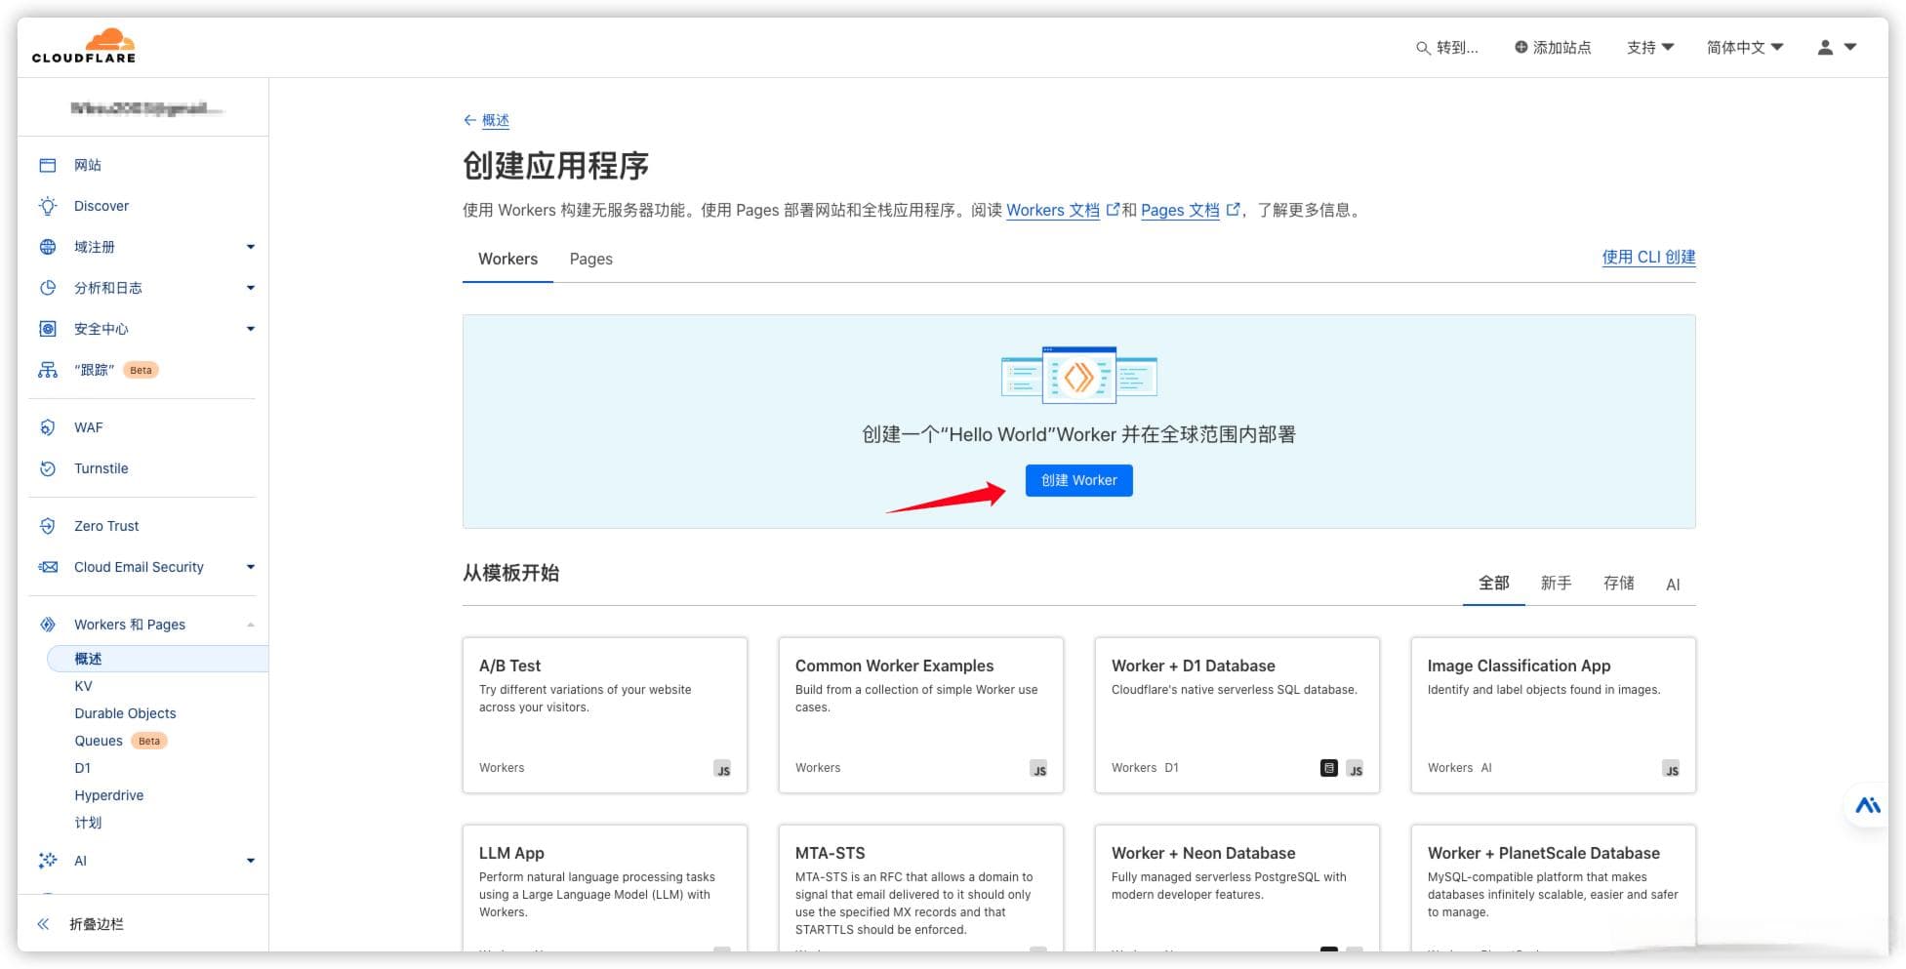This screenshot has height=969, width=1906.
Task: Open the LLM App template card
Action: click(x=605, y=888)
